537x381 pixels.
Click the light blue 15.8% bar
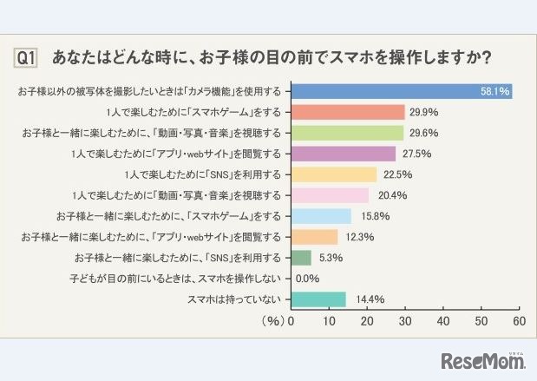[321, 216]
